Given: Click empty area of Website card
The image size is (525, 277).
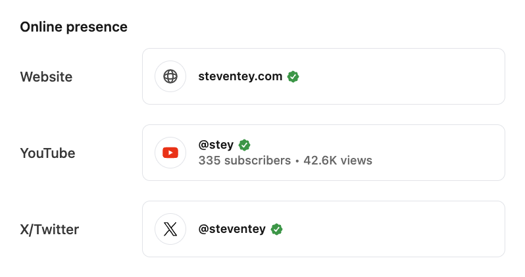Looking at the screenshot, I should [402, 76].
